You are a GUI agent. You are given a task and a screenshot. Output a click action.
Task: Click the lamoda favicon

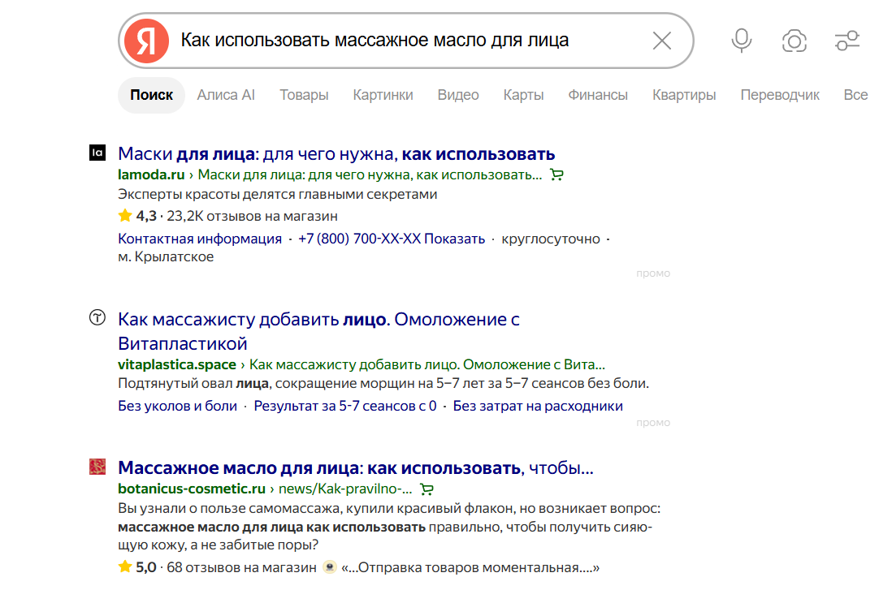click(97, 153)
